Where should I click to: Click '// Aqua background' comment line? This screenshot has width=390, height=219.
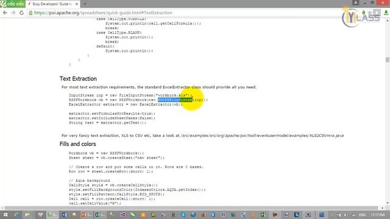[90, 181]
